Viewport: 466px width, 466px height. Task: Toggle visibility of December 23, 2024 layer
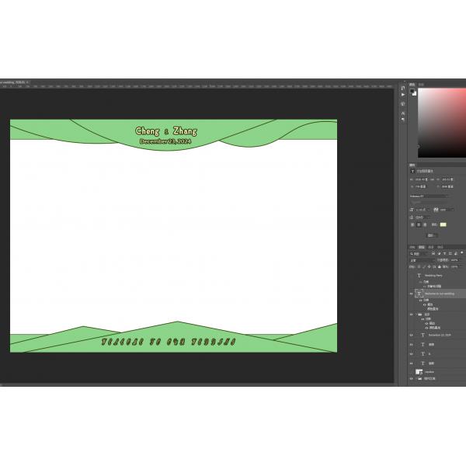coord(412,335)
